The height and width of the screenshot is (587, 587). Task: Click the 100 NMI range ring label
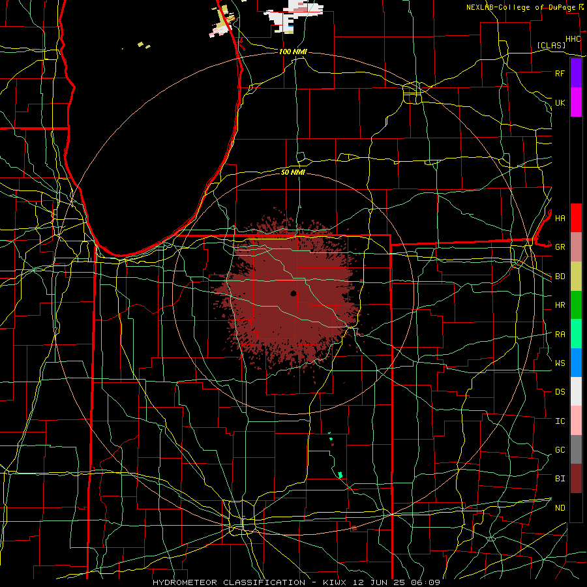[x=293, y=52]
